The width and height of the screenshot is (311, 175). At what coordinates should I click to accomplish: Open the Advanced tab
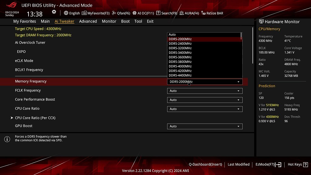(x=88, y=21)
